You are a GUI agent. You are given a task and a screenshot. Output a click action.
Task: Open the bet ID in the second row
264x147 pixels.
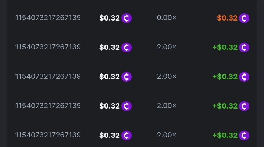click(47, 47)
